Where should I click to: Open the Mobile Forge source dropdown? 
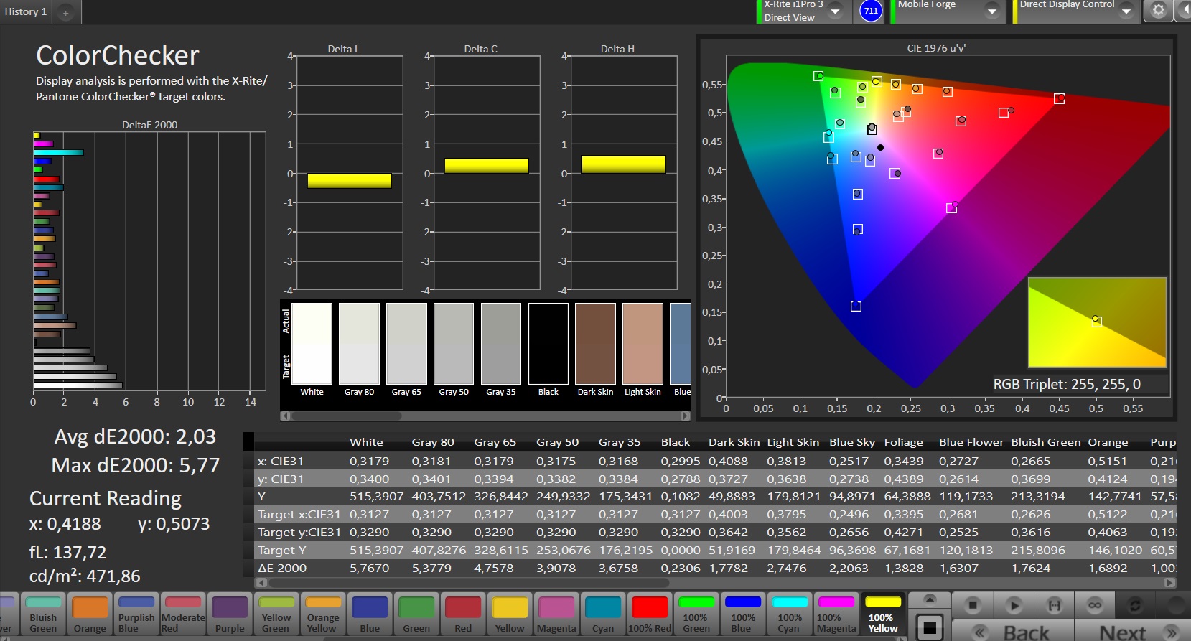click(991, 11)
